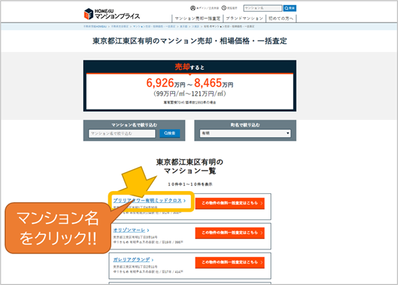Click free appraisal button for ブリリアタワー有明ミッドクロス
This screenshot has height=285, width=398.
tap(230, 203)
